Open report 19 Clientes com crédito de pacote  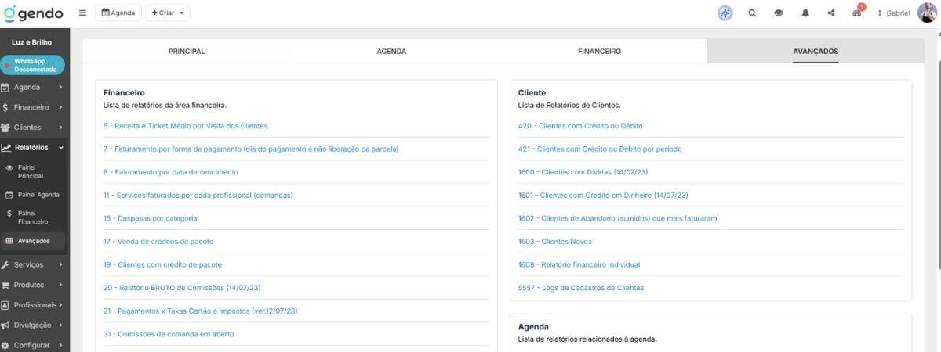pos(162,264)
